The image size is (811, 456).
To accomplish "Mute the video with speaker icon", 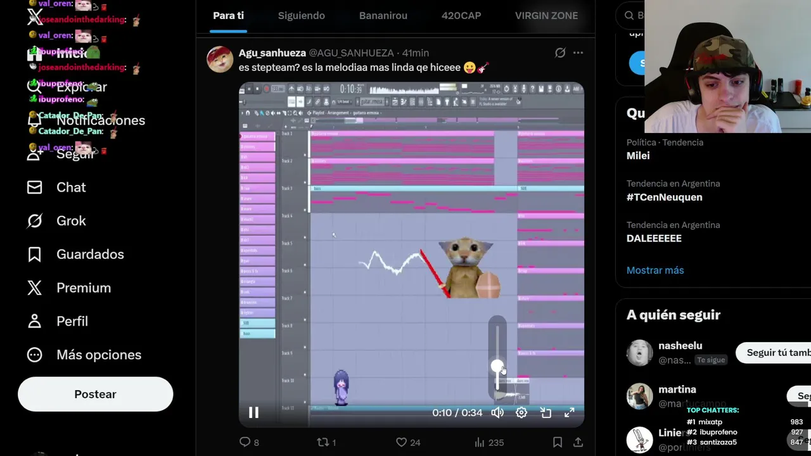I will tap(497, 413).
